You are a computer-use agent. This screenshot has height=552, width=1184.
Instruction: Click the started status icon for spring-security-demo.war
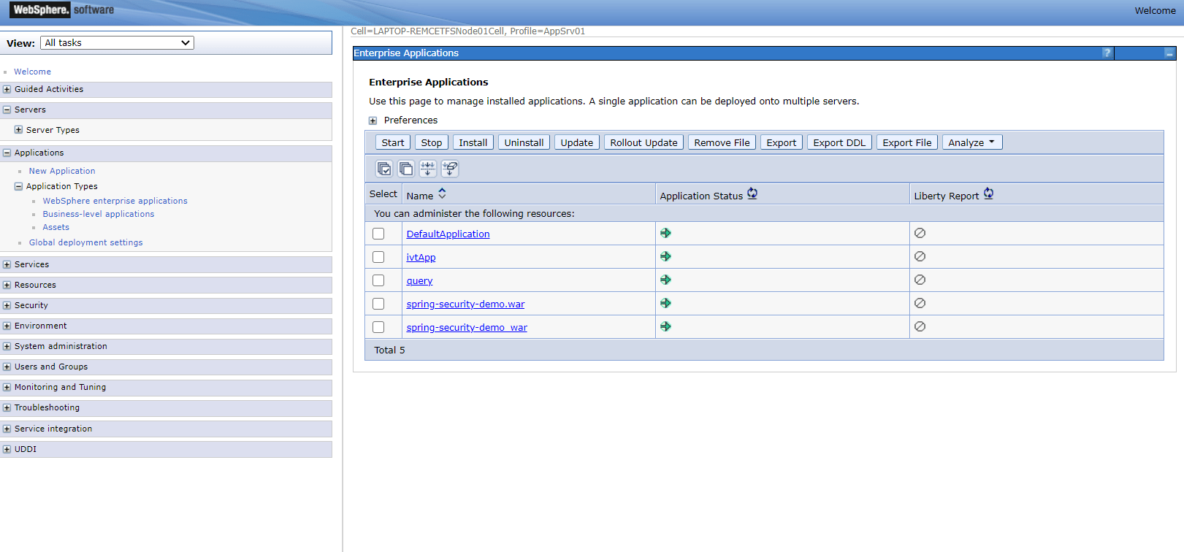pyautogui.click(x=665, y=303)
